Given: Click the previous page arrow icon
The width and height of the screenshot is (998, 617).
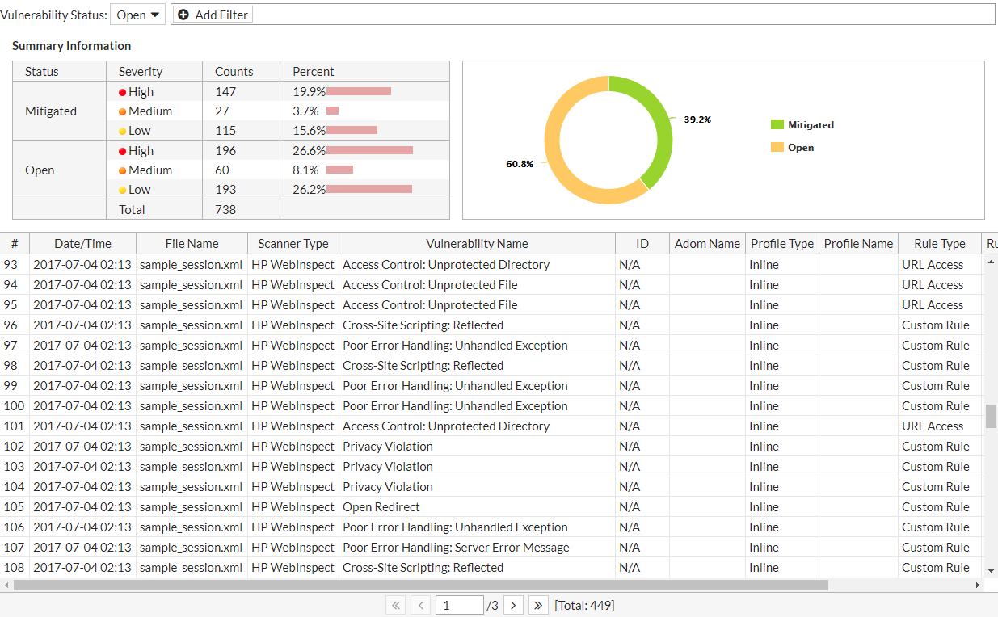Looking at the screenshot, I should [x=419, y=604].
